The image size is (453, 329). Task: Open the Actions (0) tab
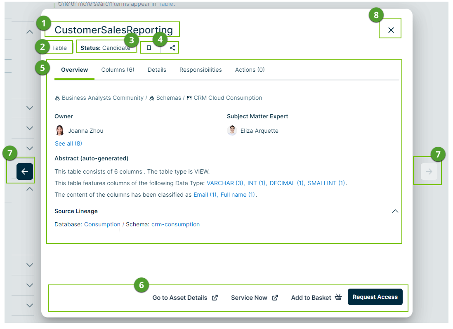coord(250,70)
